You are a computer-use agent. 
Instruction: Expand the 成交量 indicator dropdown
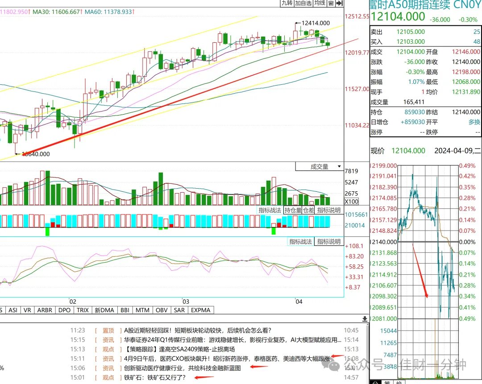pyautogui.click(x=320, y=167)
